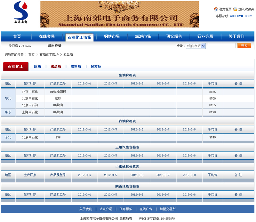Click the 93# gasoline product cell
This screenshot has height=222, width=256.
58,138
